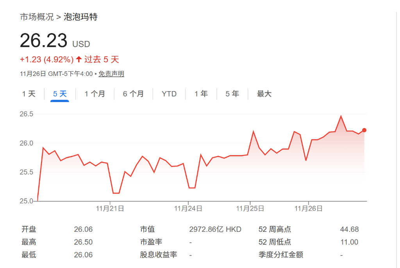Click the red upward arrow indicator
The height and width of the screenshot is (268, 400).
(x=79, y=59)
